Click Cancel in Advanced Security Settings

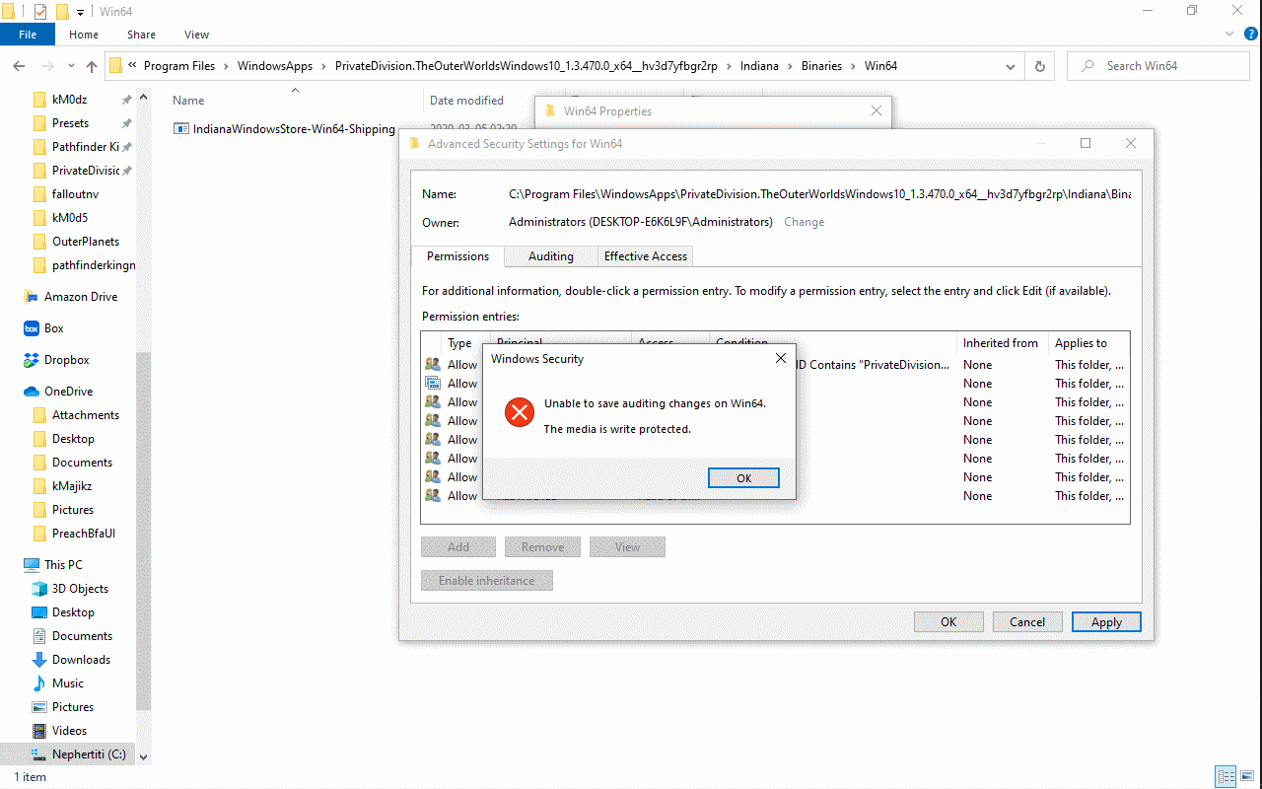(1027, 622)
